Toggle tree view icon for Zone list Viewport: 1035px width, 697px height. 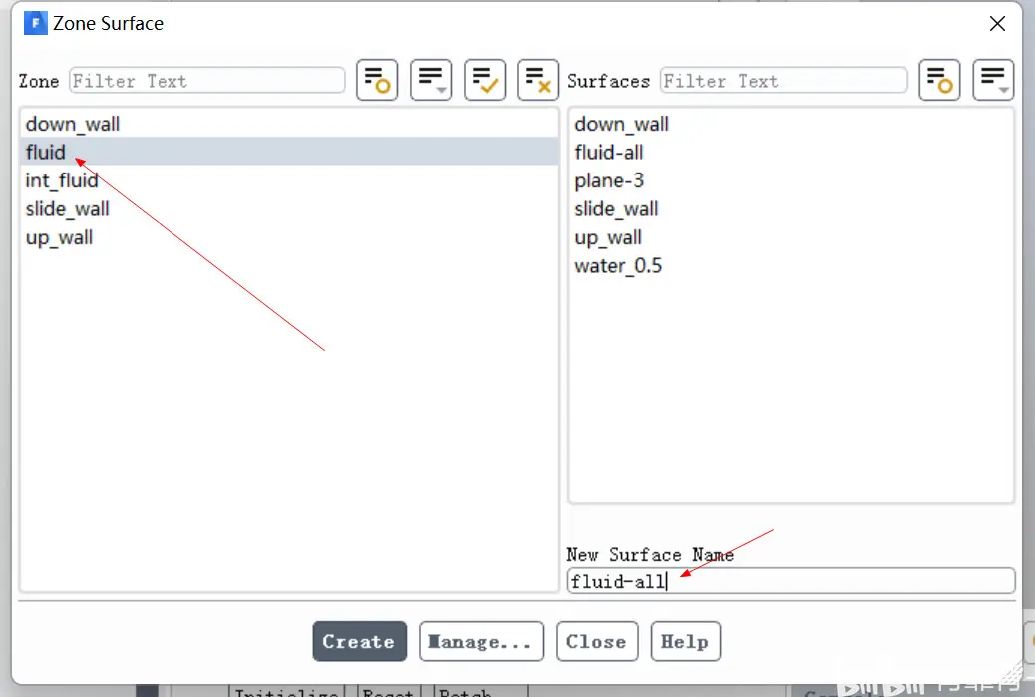(x=377, y=80)
